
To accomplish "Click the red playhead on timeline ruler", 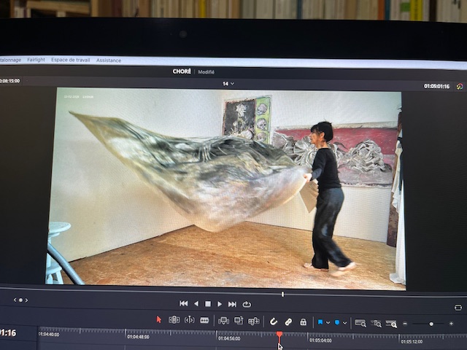I will tap(279, 335).
